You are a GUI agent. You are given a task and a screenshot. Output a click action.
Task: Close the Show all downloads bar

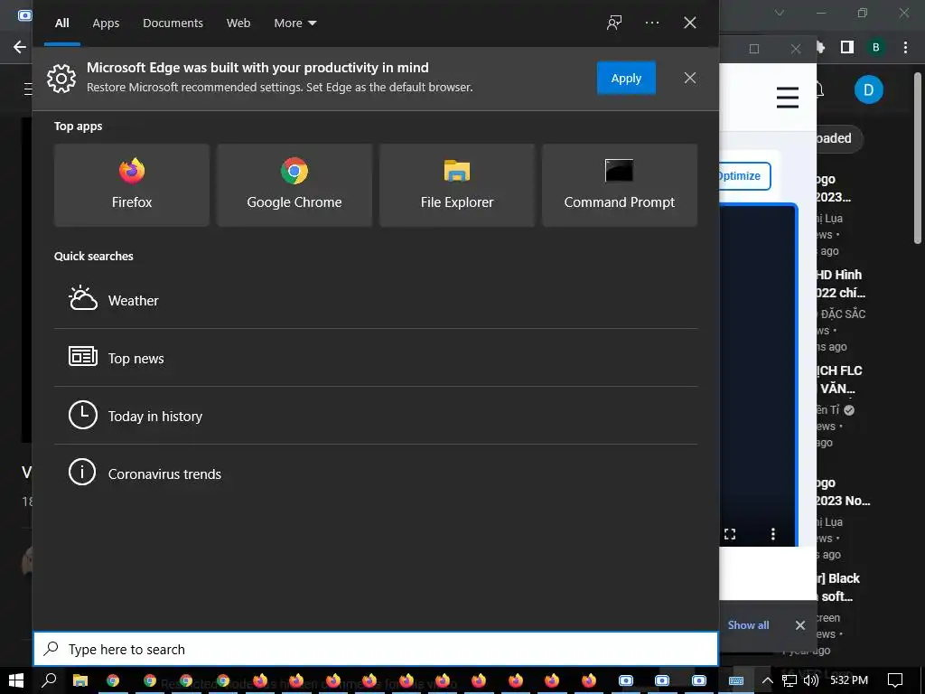click(800, 625)
